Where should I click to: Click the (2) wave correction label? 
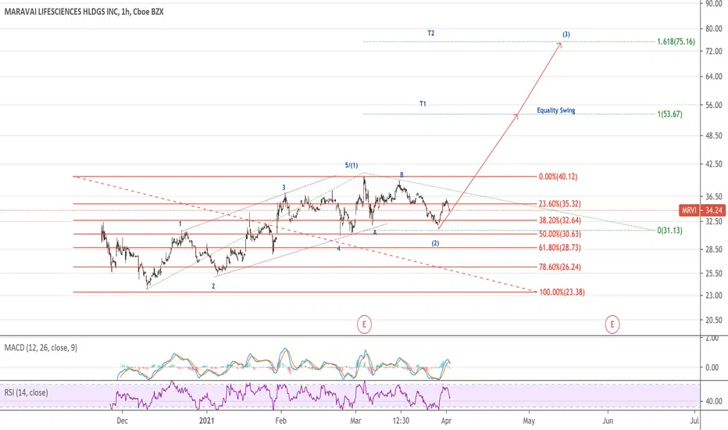435,243
